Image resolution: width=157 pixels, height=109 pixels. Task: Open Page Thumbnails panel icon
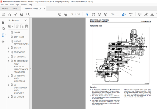3,29
